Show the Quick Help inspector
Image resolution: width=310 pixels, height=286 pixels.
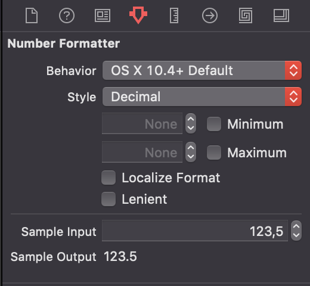67,15
